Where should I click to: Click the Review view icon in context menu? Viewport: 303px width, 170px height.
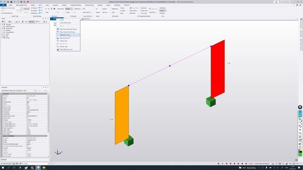58,47
